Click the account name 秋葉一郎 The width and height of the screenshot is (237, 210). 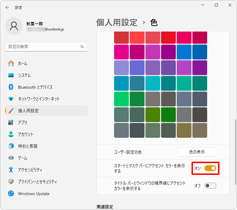[35, 24]
